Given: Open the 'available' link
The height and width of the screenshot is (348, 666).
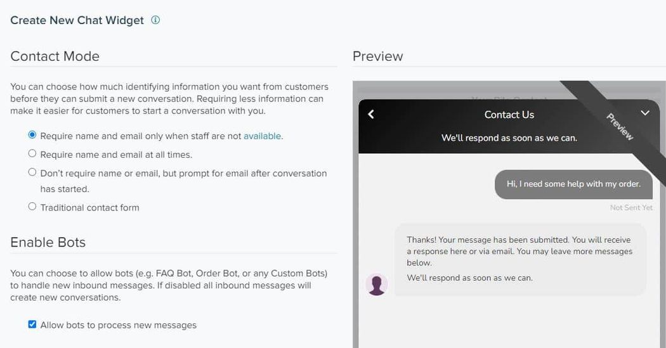Looking at the screenshot, I should (262, 136).
